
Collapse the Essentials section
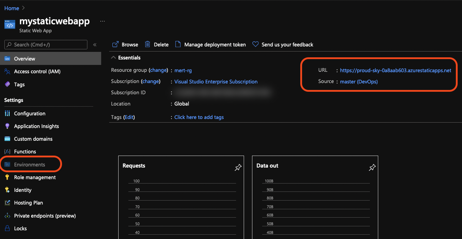pyautogui.click(x=114, y=58)
